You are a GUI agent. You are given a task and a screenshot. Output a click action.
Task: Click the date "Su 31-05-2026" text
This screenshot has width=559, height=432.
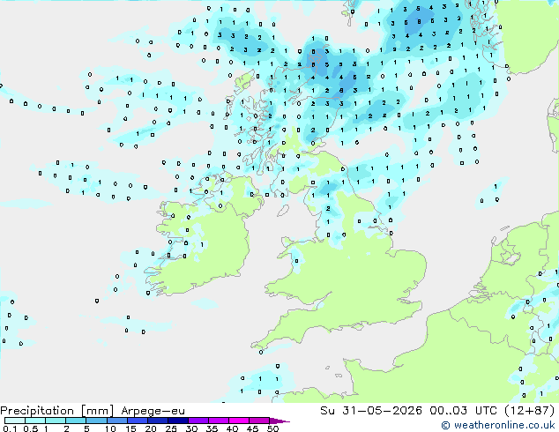tap(371, 410)
